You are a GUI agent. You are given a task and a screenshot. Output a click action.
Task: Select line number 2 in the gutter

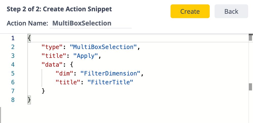[x=13, y=47]
